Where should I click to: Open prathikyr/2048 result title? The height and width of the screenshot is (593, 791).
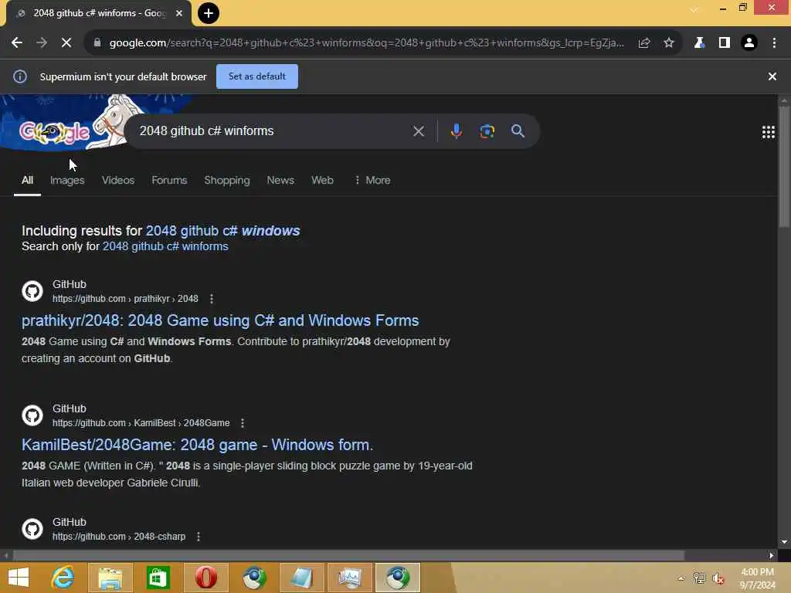(220, 320)
